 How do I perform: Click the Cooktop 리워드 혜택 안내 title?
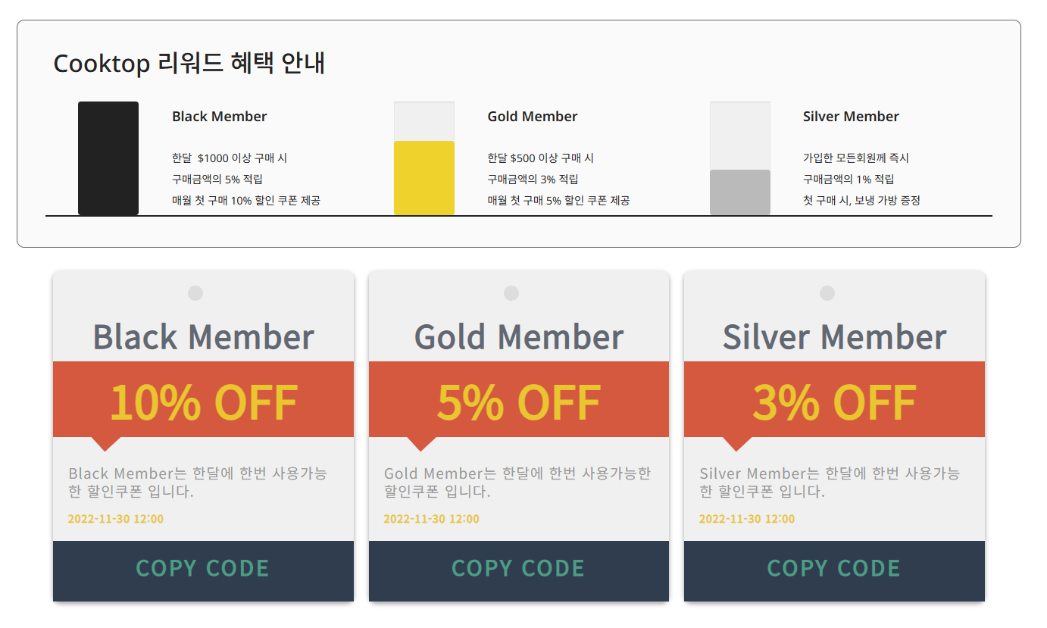pyautogui.click(x=189, y=63)
